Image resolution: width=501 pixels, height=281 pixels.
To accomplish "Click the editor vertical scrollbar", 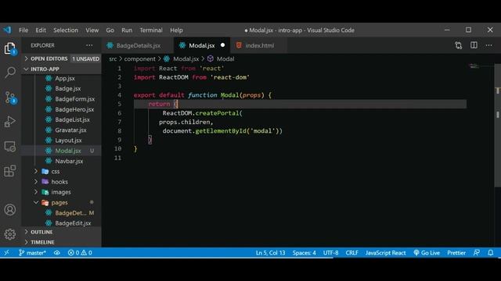I will [497, 125].
